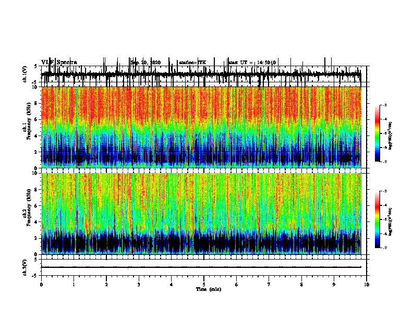Click inside the ch.1 spectrogram panel

click(201, 127)
